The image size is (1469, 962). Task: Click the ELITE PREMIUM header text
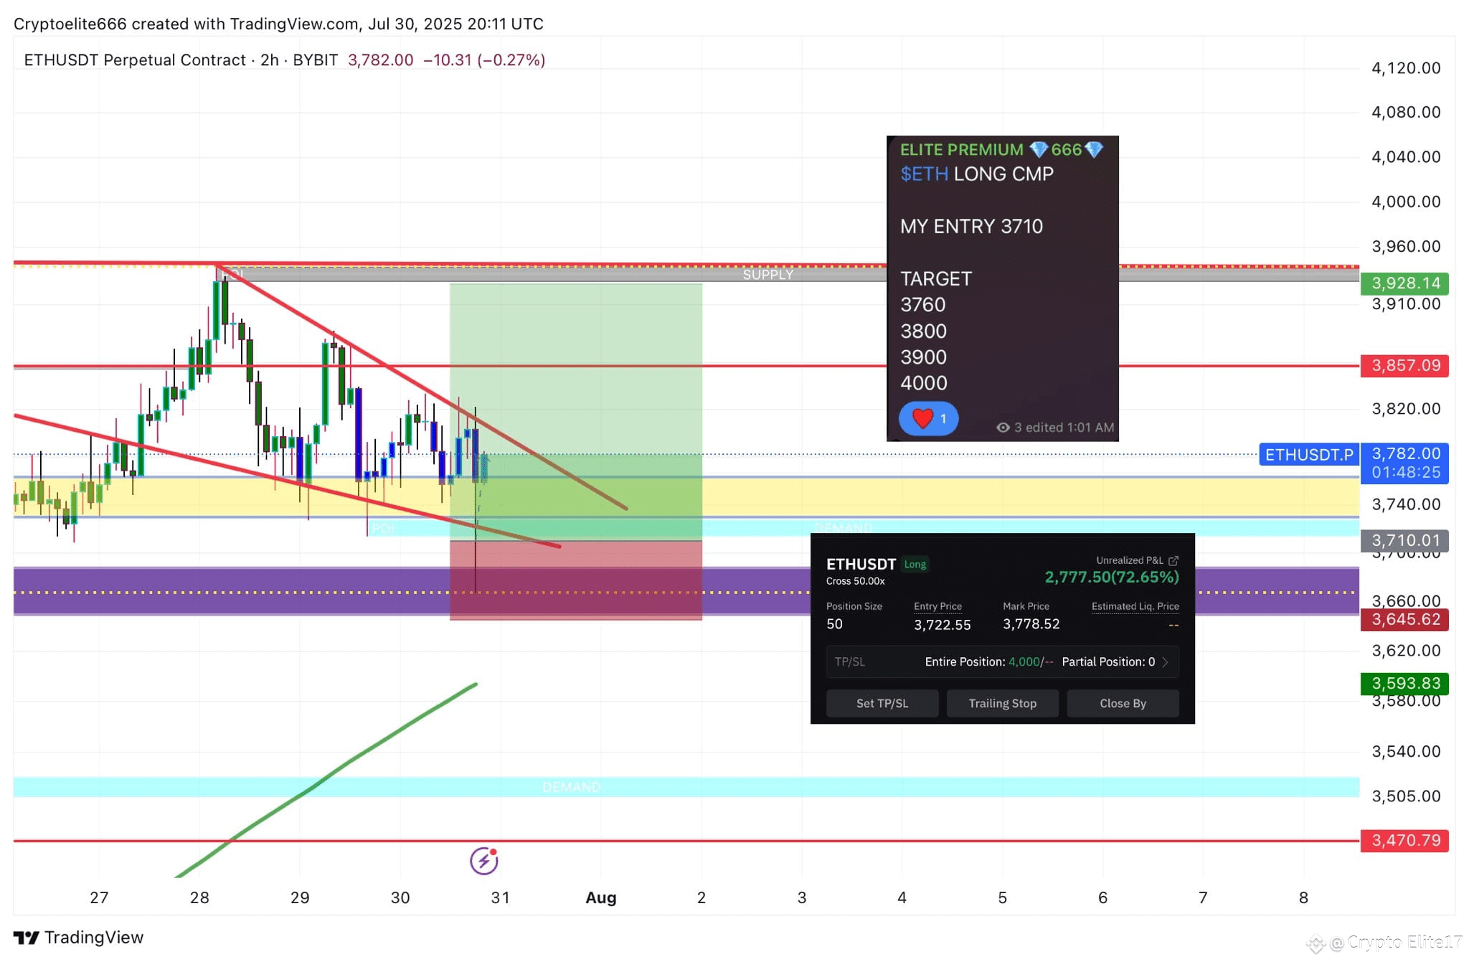[961, 149]
